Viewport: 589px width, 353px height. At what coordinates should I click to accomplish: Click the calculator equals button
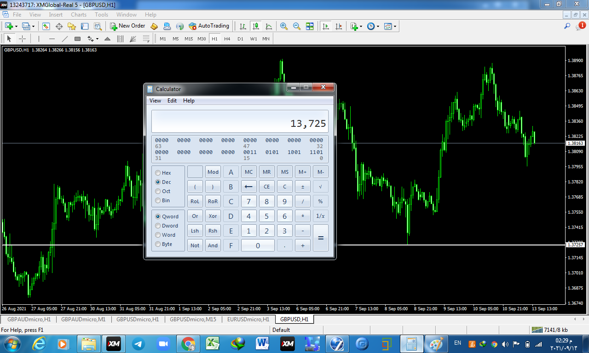pos(321,238)
